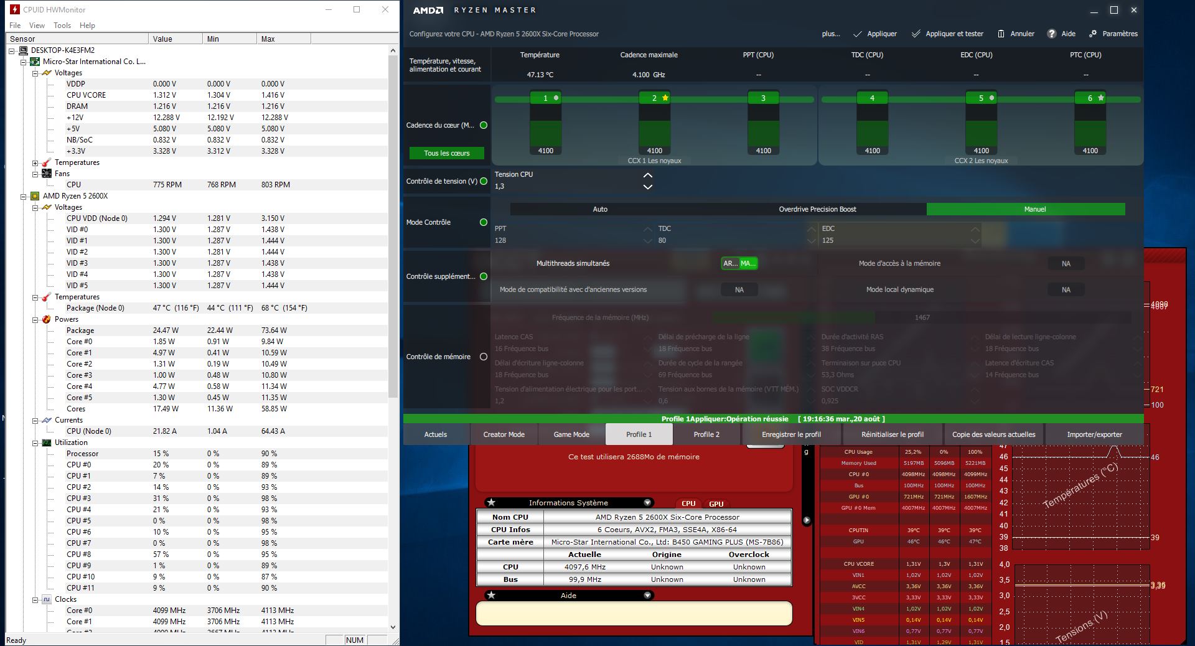The height and width of the screenshot is (646, 1195).
Task: Click the dot marker on core 5
Action: coord(992,98)
